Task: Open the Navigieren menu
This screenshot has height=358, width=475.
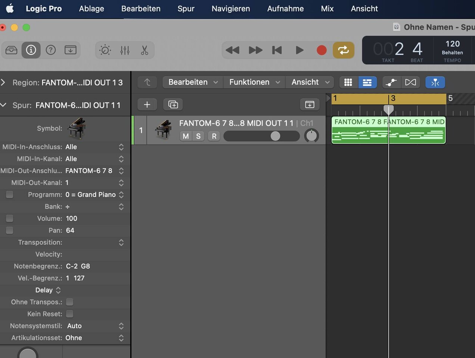Action: pyautogui.click(x=231, y=9)
